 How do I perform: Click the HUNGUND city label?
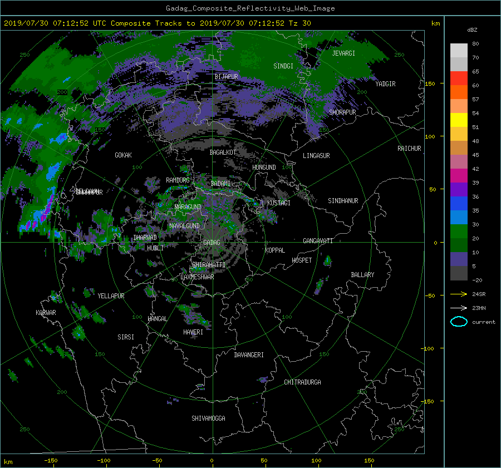tap(264, 168)
